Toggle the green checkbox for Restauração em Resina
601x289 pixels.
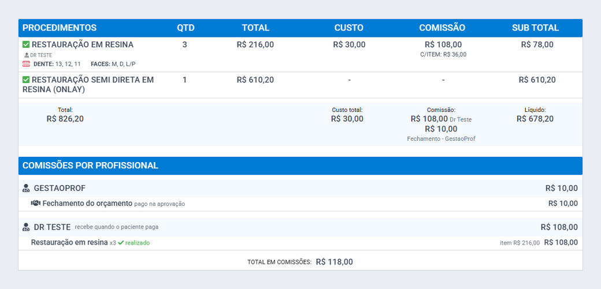click(26, 45)
